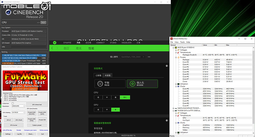Open the FurMark 'Online scores' link
Screen dimensions: 255x137
[44, 130]
